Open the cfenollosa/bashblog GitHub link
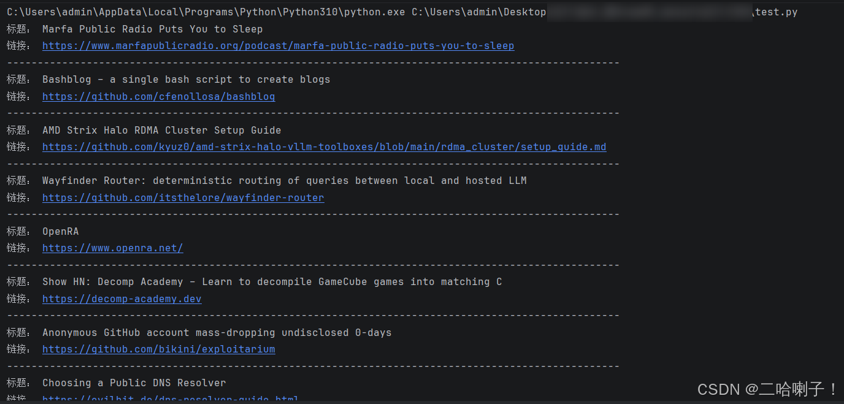844x404 pixels. tap(158, 97)
